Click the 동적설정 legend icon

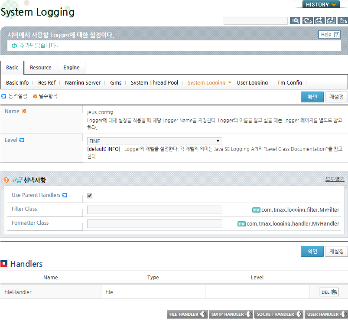point(4,96)
